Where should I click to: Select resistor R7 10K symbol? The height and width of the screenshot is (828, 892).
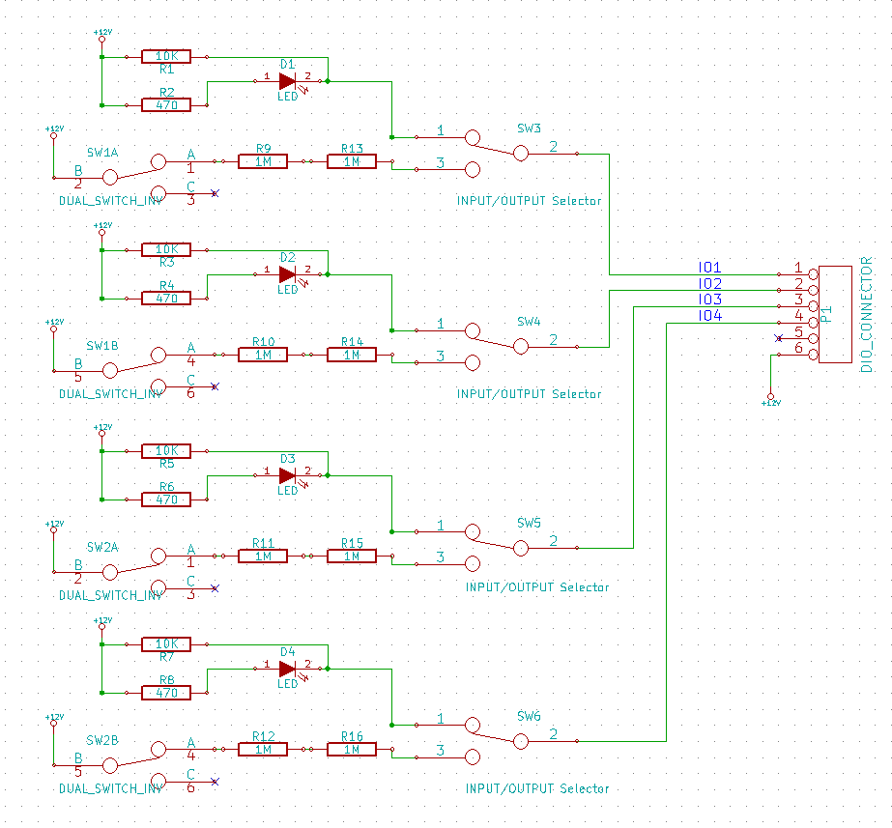tap(166, 644)
